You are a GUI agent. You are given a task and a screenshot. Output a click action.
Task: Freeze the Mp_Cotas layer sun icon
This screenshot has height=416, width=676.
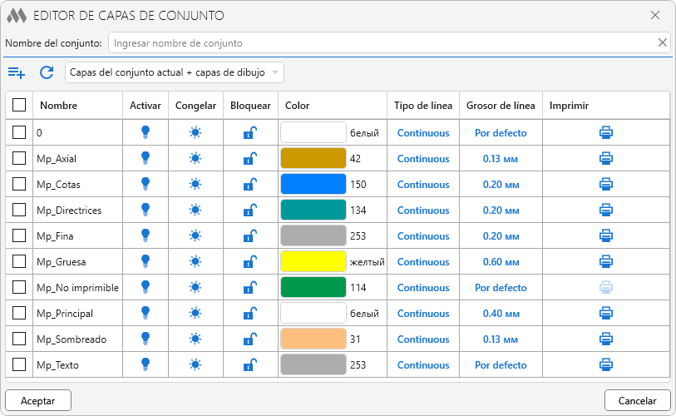point(195,184)
